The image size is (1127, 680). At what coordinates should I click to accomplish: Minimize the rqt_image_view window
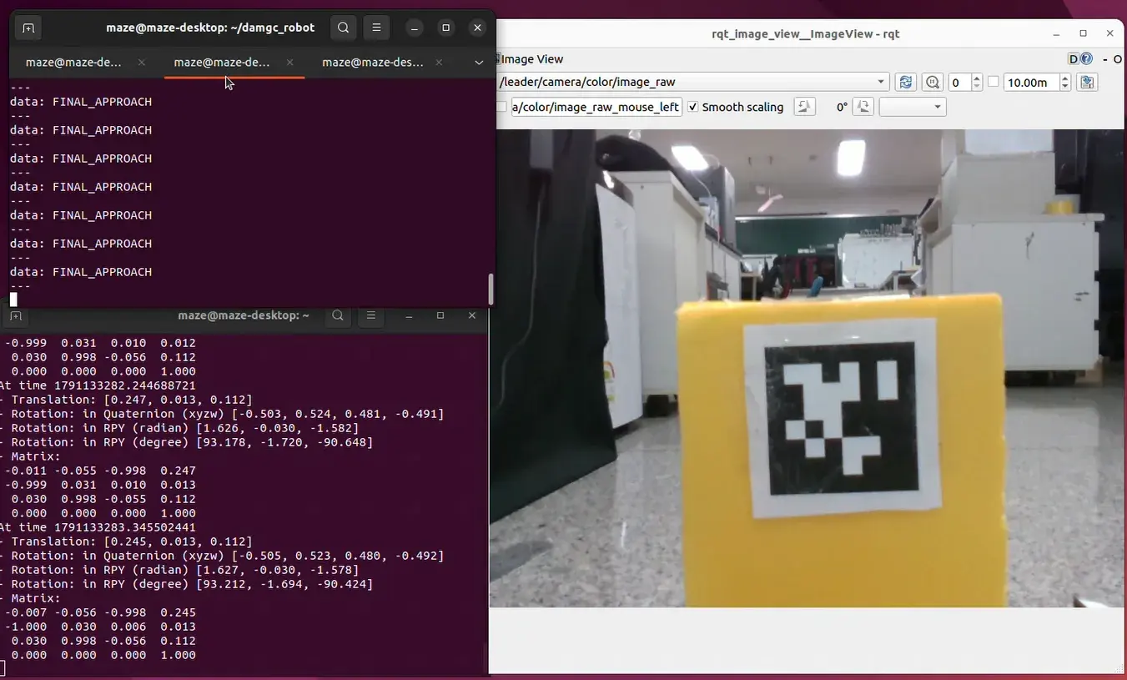(1056, 33)
